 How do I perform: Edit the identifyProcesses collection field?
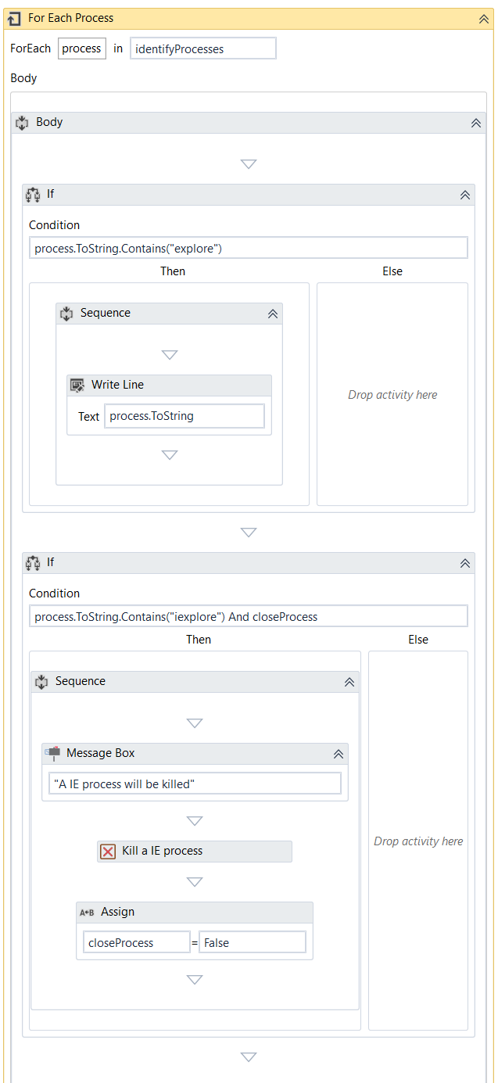coord(202,48)
